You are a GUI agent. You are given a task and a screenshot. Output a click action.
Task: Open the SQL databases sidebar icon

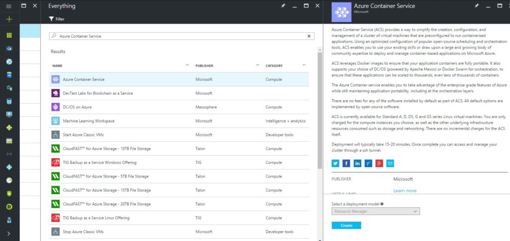tap(9, 75)
